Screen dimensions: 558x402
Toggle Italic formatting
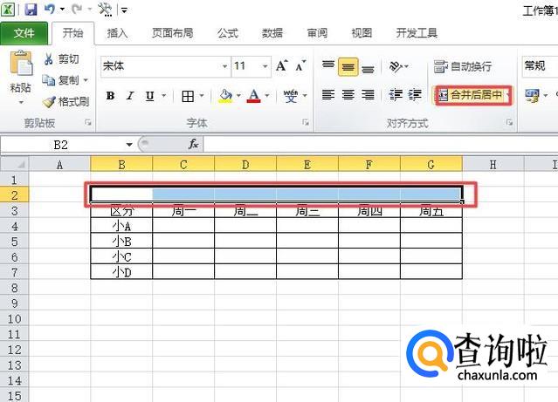[x=130, y=96]
